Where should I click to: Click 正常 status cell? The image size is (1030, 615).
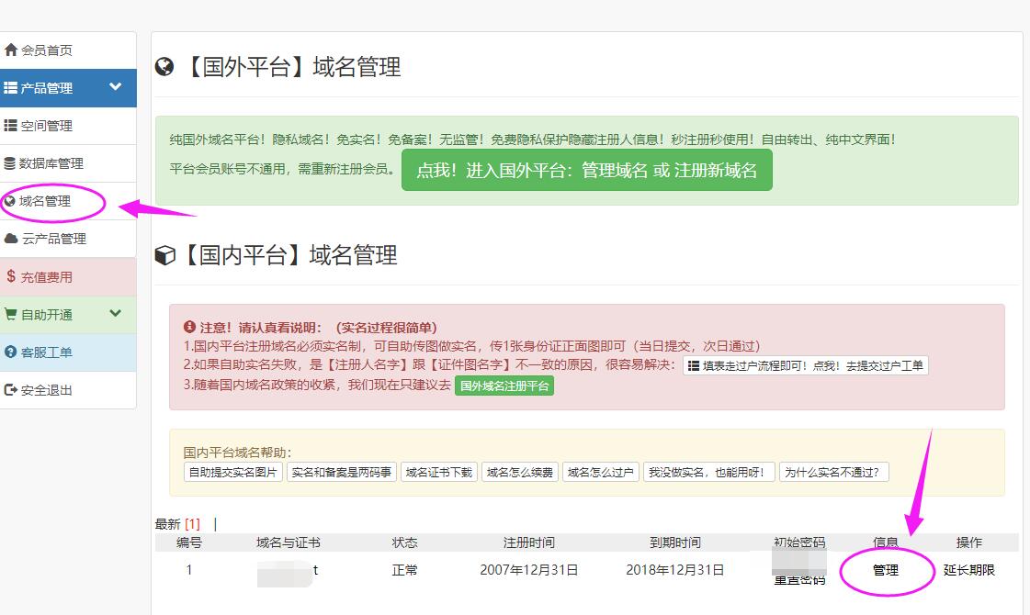(404, 570)
